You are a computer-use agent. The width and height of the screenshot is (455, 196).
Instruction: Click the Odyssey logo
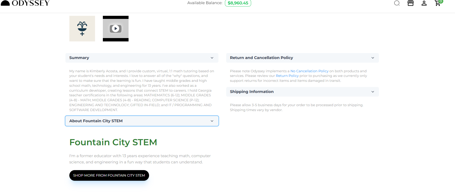(x=25, y=3)
